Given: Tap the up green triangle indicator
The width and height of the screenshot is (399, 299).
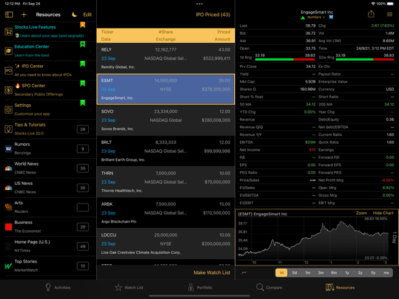Looking at the screenshot, I should pyautogui.click(x=303, y=17).
